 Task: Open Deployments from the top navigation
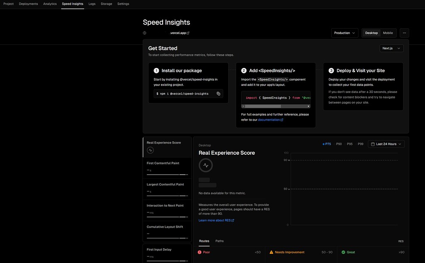point(28,4)
